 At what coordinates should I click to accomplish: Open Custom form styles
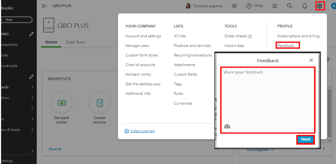(142, 55)
